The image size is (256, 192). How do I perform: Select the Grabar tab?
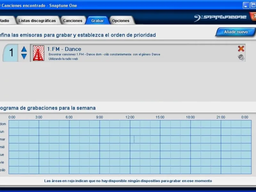(x=97, y=20)
